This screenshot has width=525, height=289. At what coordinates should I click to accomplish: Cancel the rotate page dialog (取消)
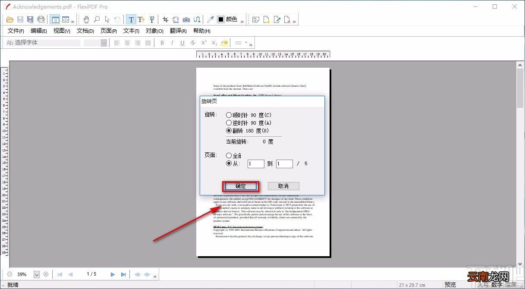(x=283, y=186)
